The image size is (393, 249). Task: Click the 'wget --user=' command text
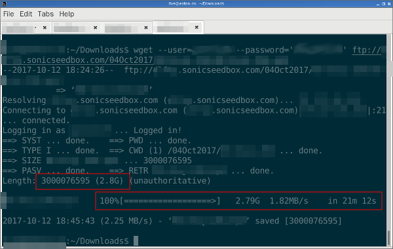pos(162,50)
